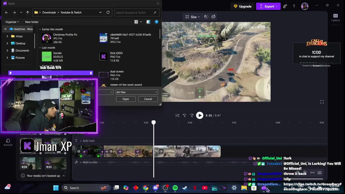Screen dimensions: 345x194
Task: Expand the .limpc folder node
Action: click(7, 36)
